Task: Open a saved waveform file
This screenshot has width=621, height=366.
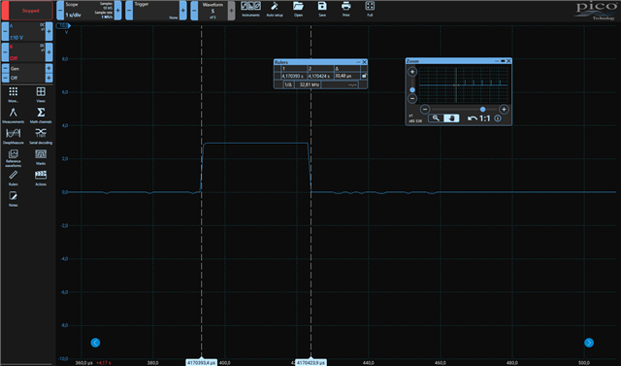Action: (x=298, y=9)
